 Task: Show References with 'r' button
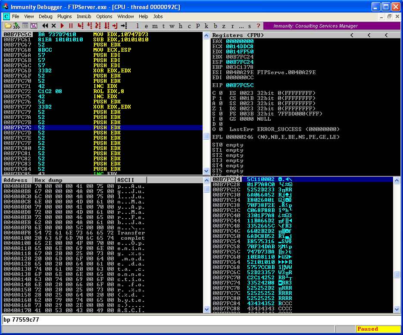[x=233, y=26]
